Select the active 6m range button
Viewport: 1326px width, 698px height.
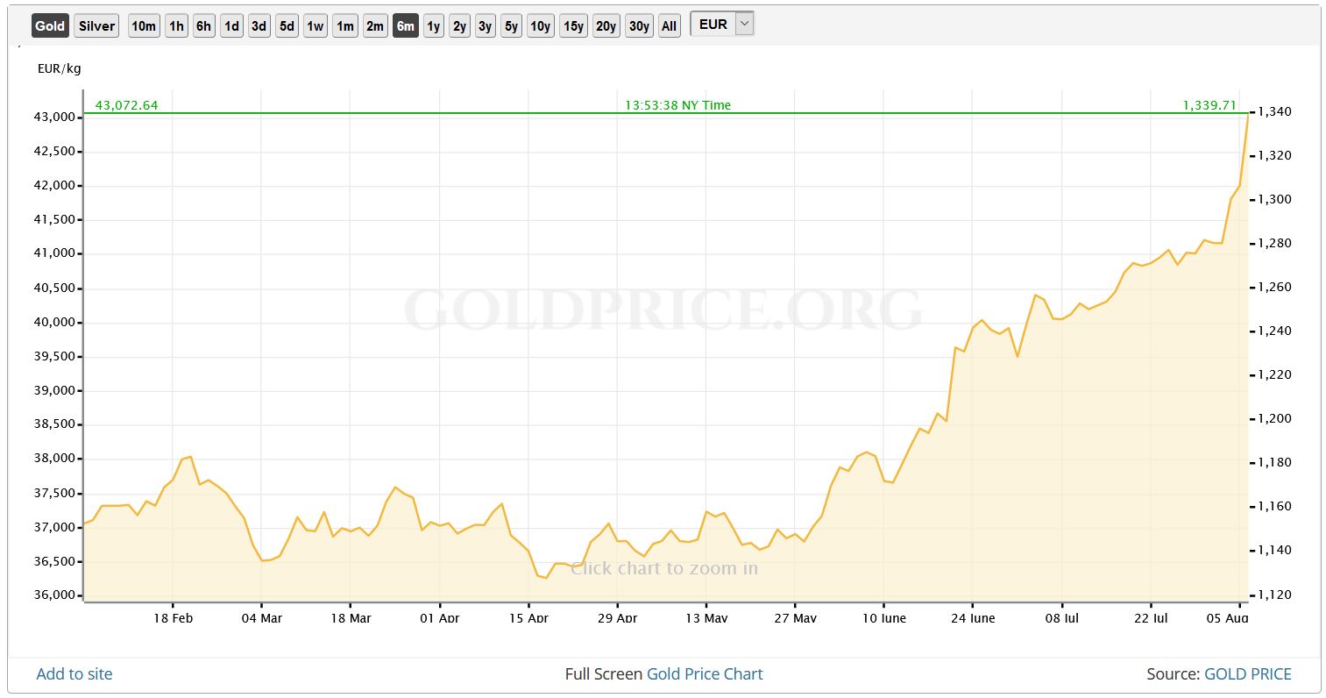coord(405,25)
